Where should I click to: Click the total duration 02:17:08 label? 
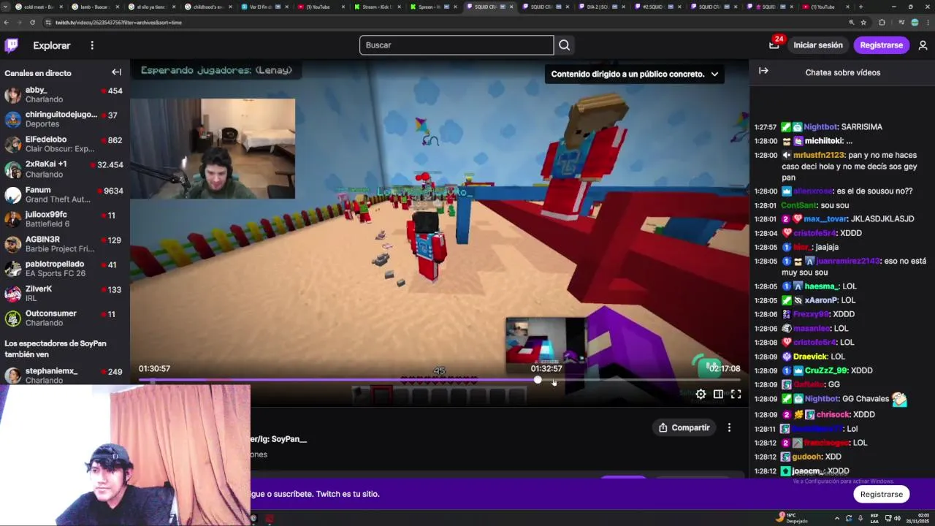[725, 369]
